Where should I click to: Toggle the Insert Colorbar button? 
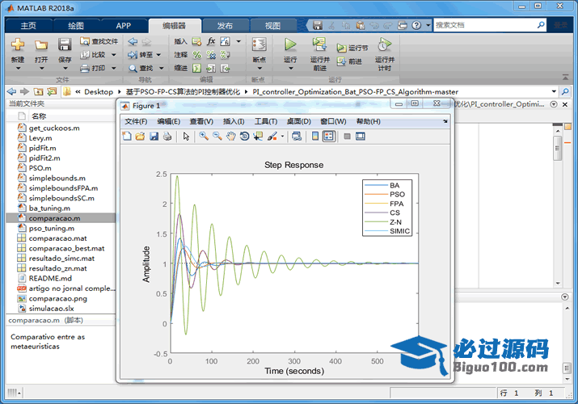[x=315, y=137]
